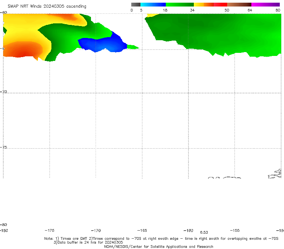Click the 'Data buffer is 24 hrs' note
The height and width of the screenshot is (249, 284).
coord(88,242)
